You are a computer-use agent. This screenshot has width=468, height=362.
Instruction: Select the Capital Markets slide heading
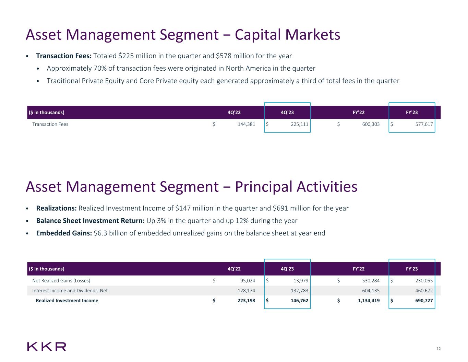tap(183, 35)
